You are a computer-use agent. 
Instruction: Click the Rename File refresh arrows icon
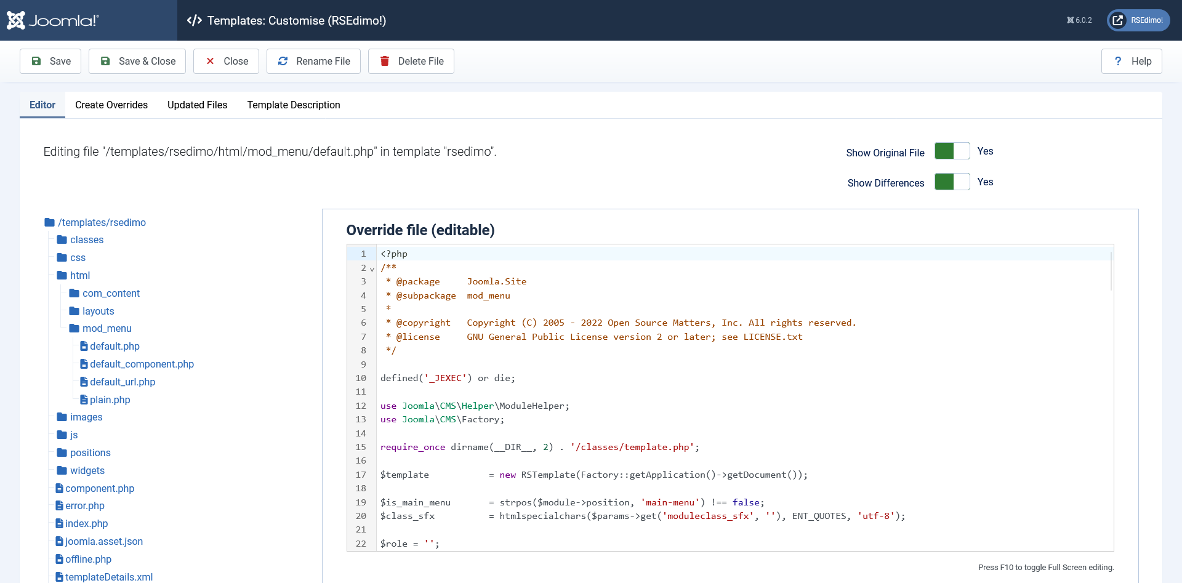click(x=283, y=61)
